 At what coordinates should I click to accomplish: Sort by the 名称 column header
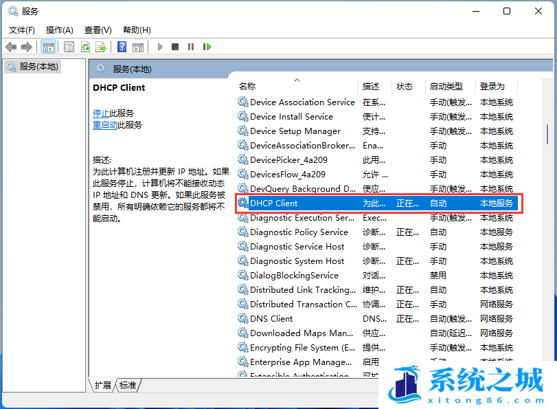click(x=297, y=87)
